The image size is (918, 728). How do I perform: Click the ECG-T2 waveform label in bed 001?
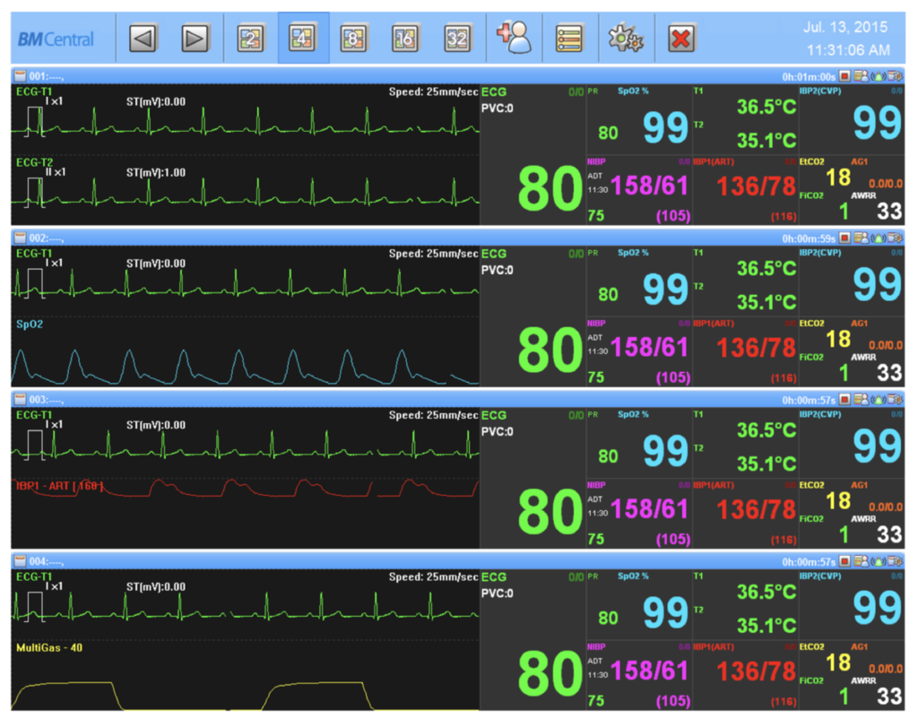tap(35, 162)
